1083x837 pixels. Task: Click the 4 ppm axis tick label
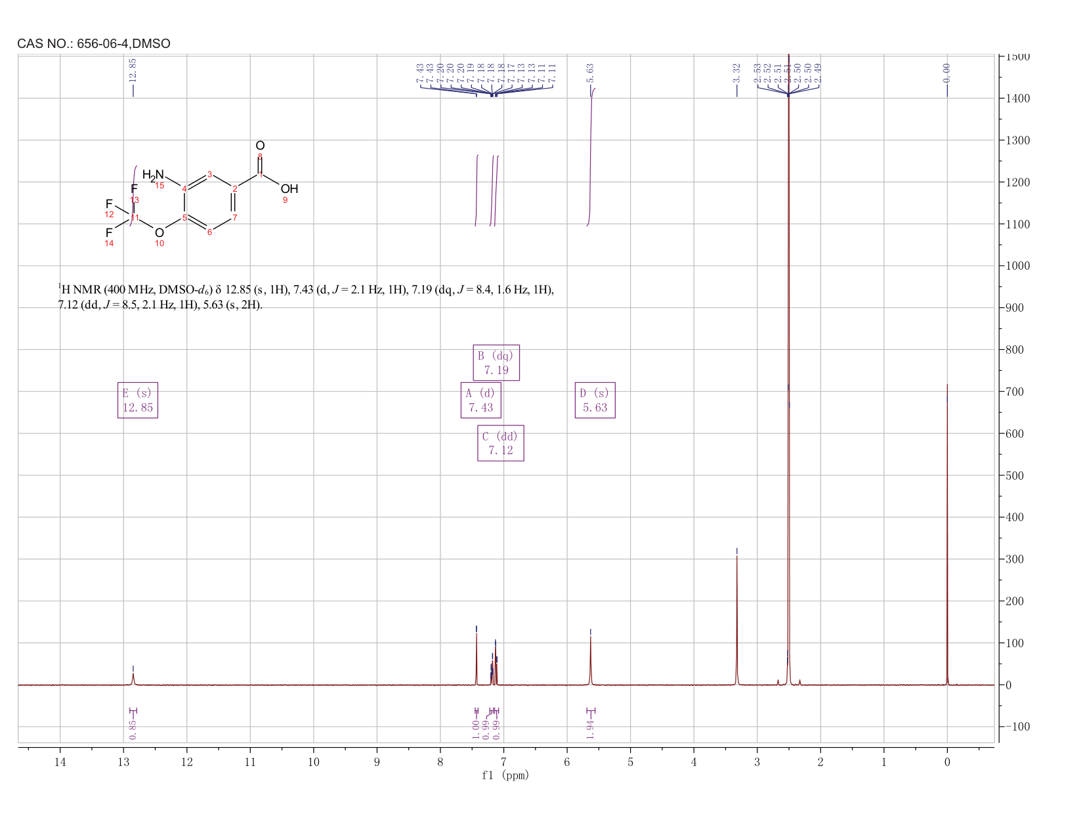point(694,762)
